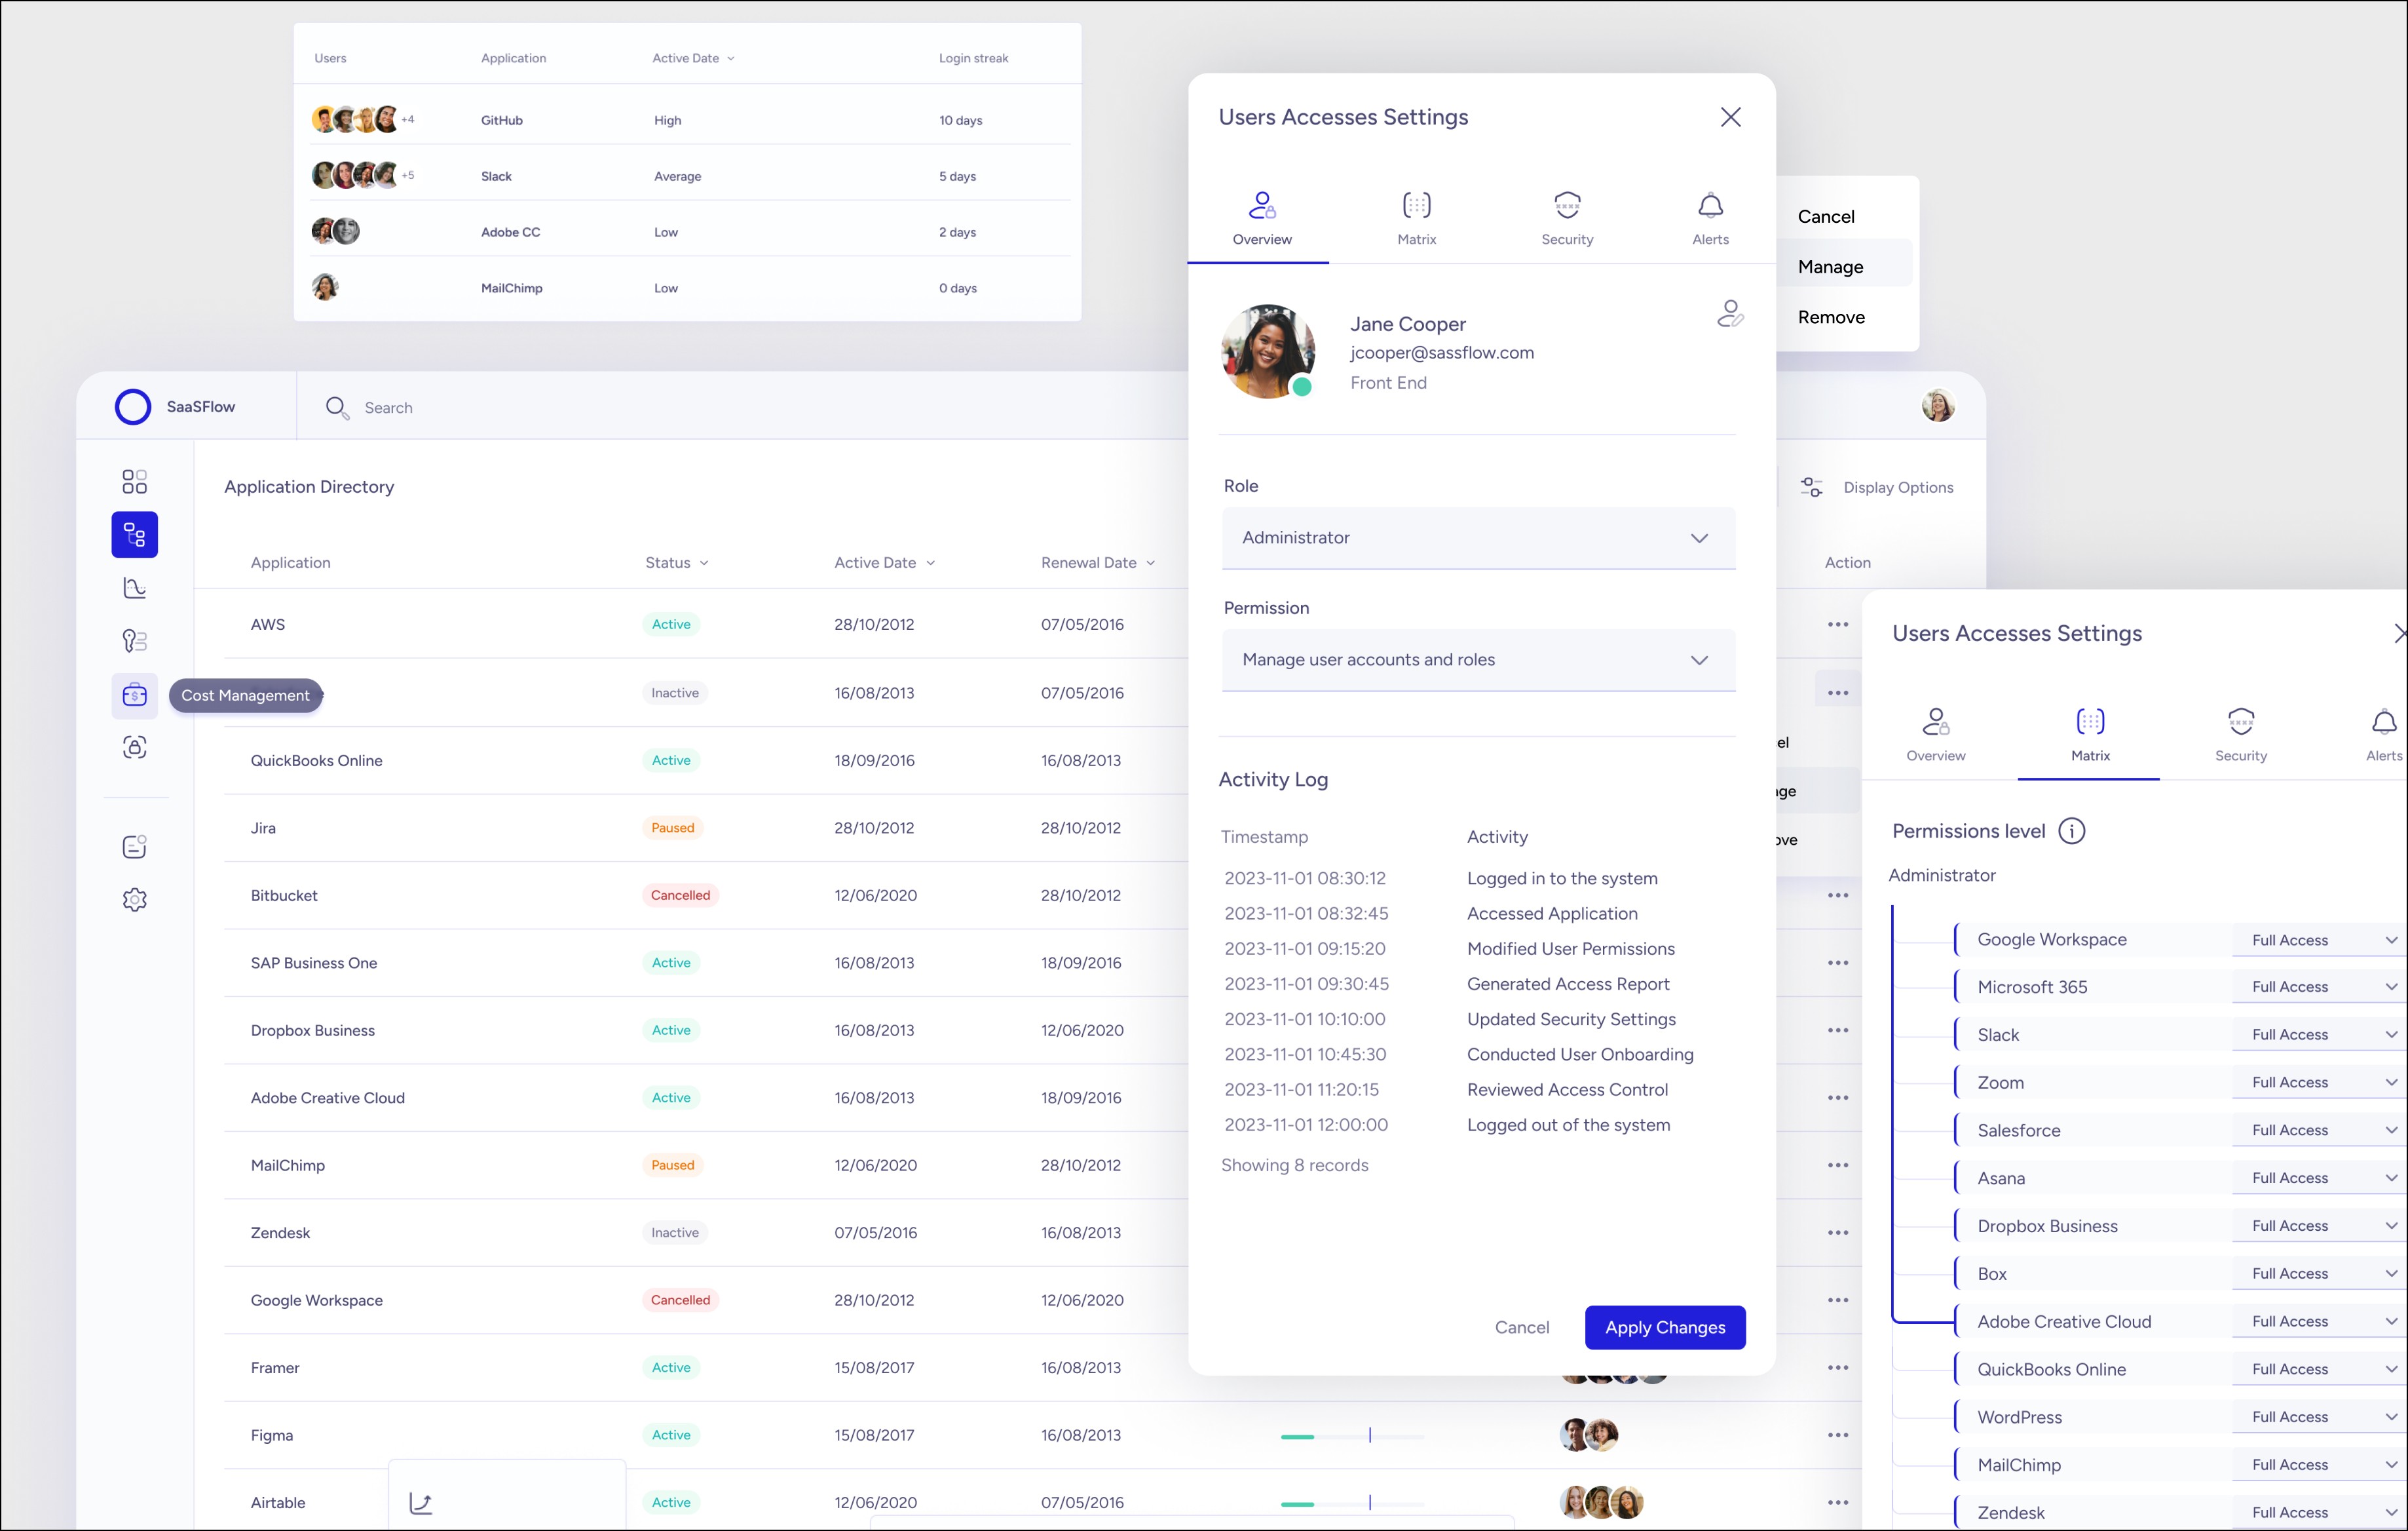Screen dimensions: 2408x1531
Task: Select the Cost Management briefcase icon
Action: click(x=135, y=695)
